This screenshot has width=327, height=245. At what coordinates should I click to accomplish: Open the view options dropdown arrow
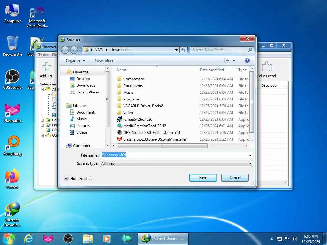tap(234, 61)
